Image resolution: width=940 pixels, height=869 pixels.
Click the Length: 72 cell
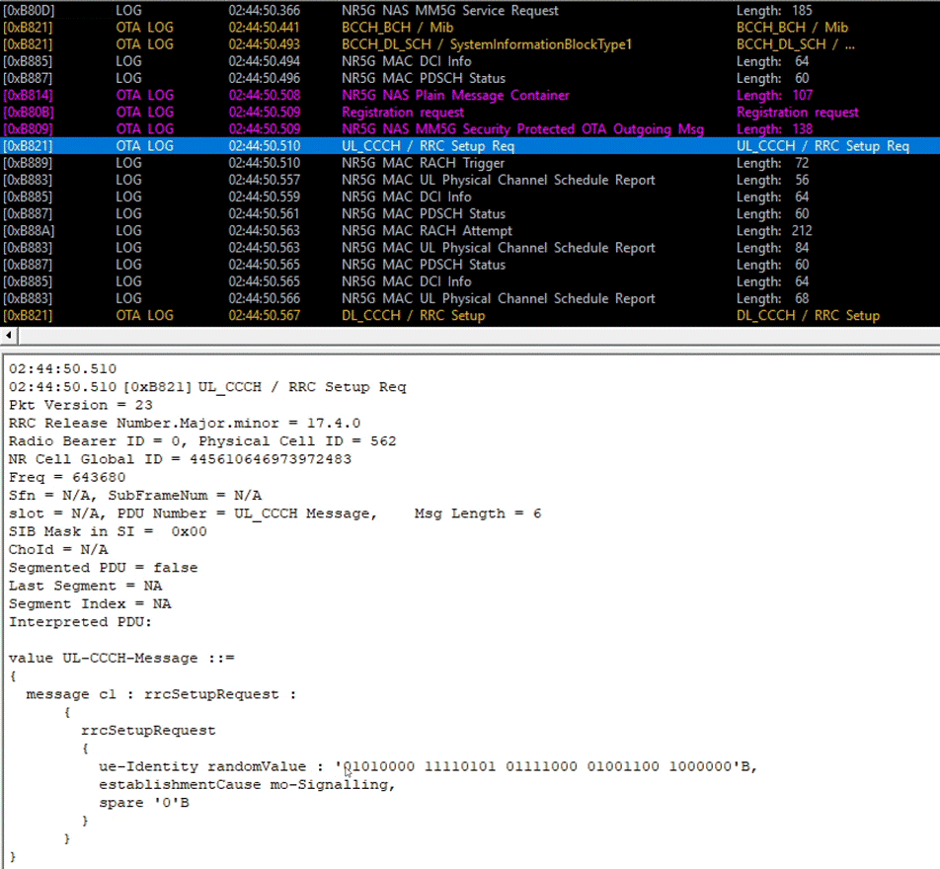(x=772, y=163)
